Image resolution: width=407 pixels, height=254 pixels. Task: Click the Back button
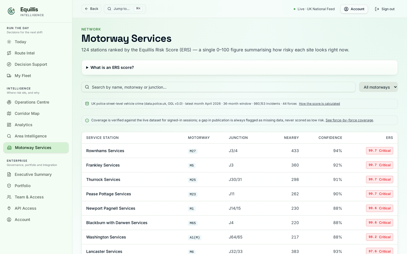91,9
